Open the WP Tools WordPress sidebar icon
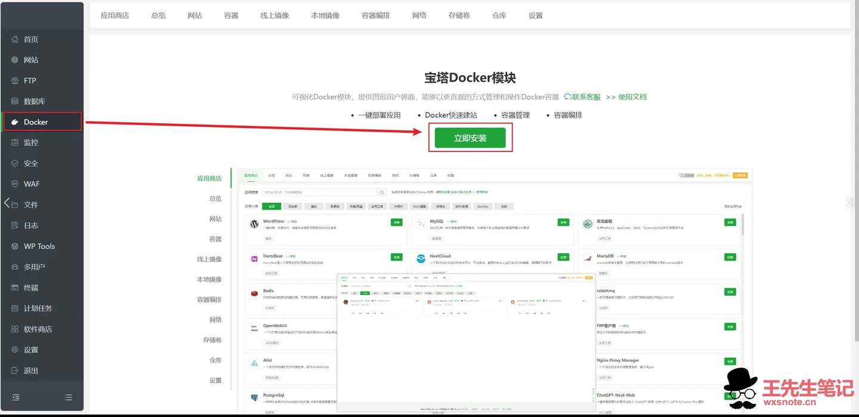Image resolution: width=859 pixels, height=417 pixels. tap(15, 246)
